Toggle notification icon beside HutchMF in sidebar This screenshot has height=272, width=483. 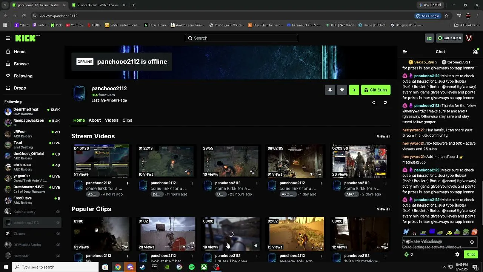click(58, 256)
